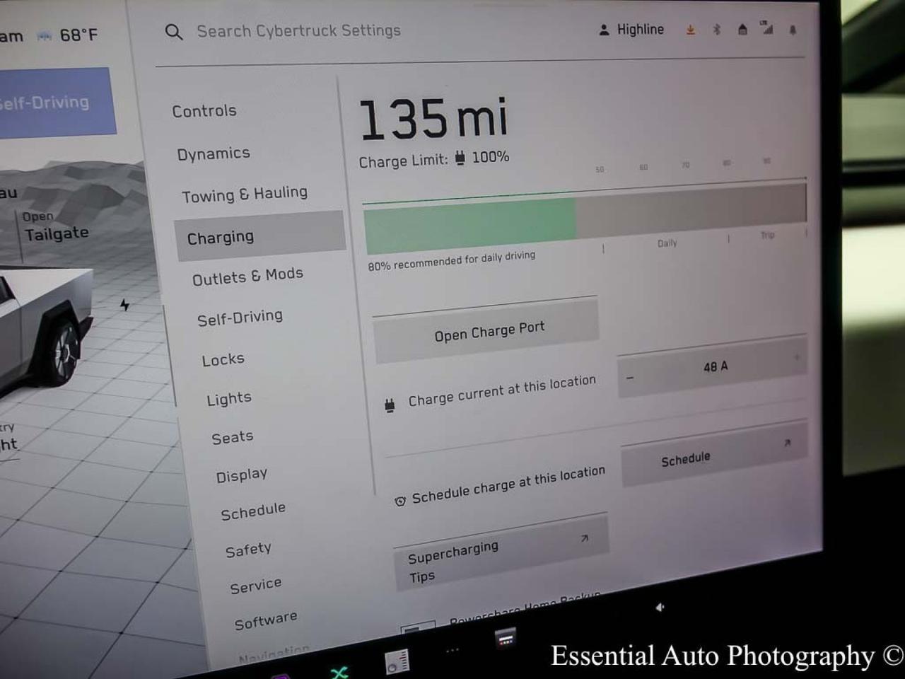
Task: Tap the software download arrow icon
Action: pyautogui.click(x=690, y=30)
